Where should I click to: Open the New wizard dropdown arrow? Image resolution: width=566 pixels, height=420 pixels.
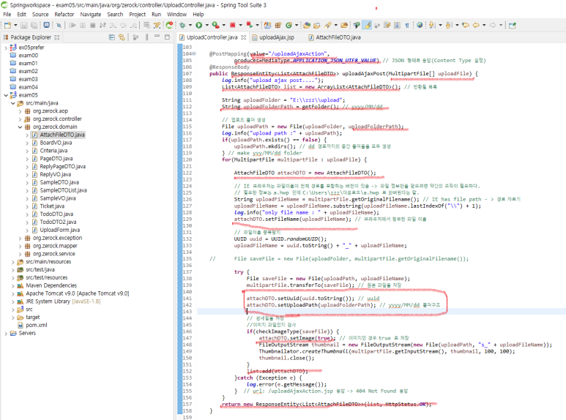(x=15, y=26)
